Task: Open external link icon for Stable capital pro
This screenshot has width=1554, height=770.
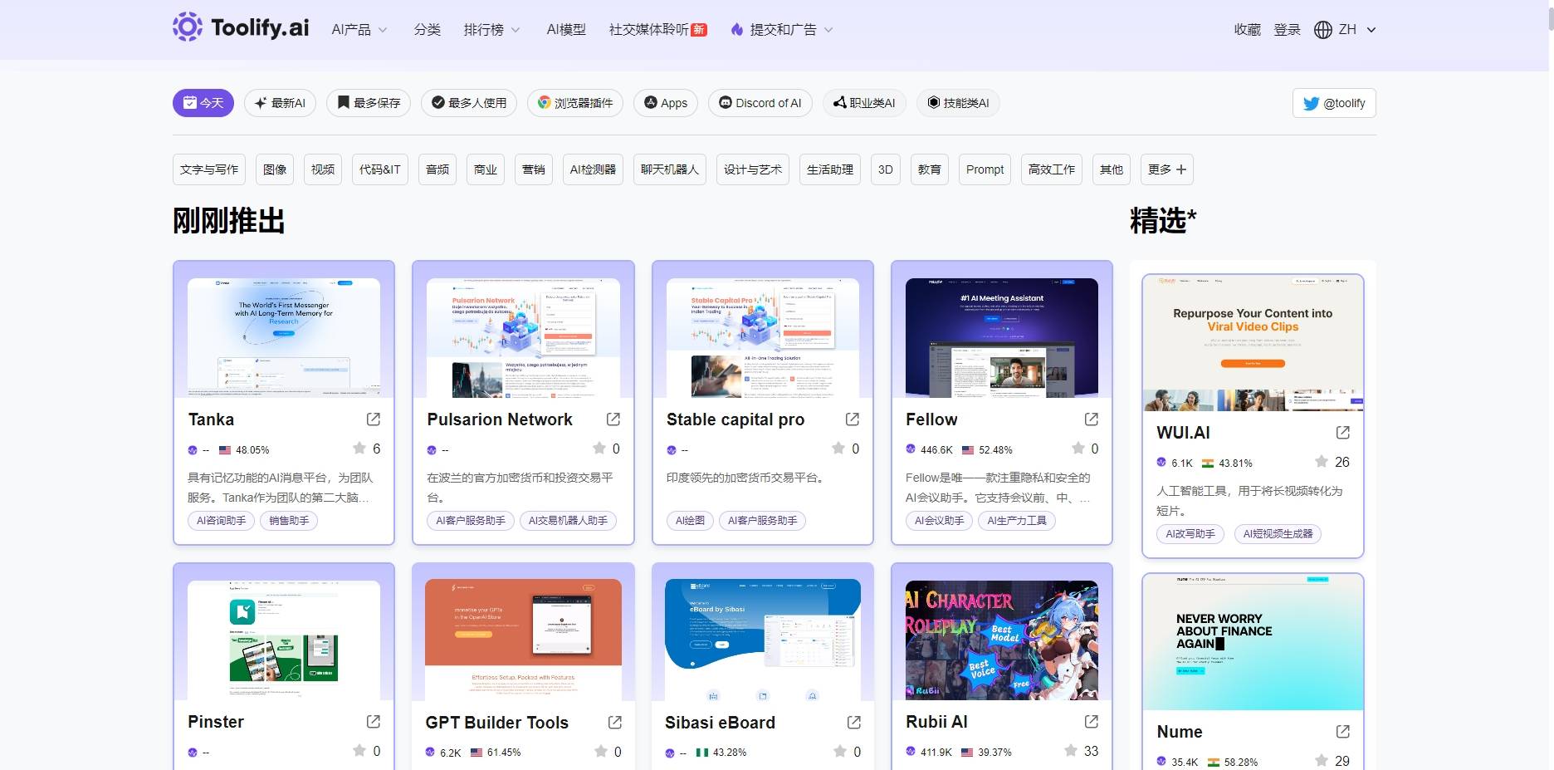Action: click(x=853, y=419)
